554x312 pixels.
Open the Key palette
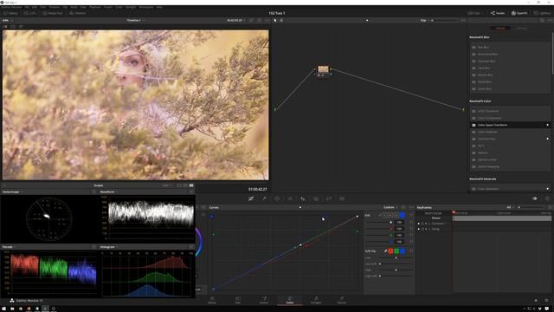pyautogui.click(x=315, y=198)
